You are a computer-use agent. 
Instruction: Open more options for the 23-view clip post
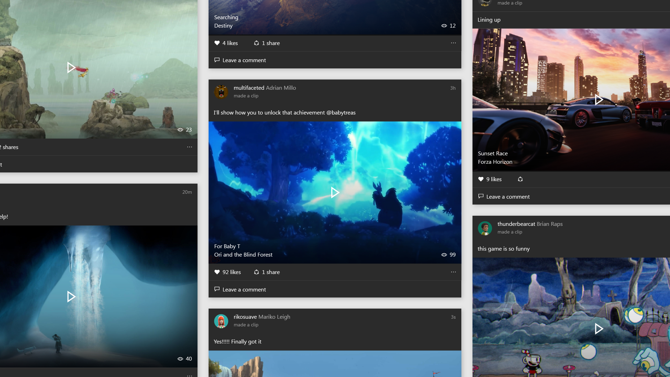coord(189,147)
